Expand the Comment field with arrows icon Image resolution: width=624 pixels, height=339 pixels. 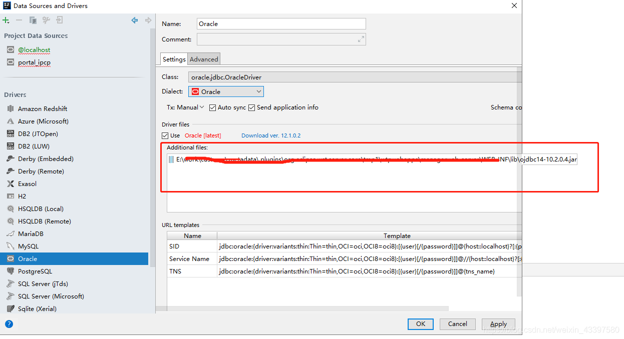(x=361, y=39)
